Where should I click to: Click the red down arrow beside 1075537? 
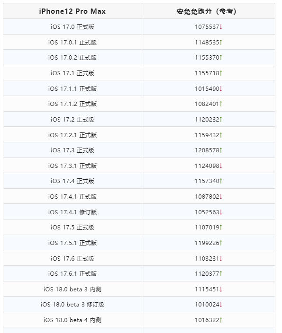click(x=221, y=27)
